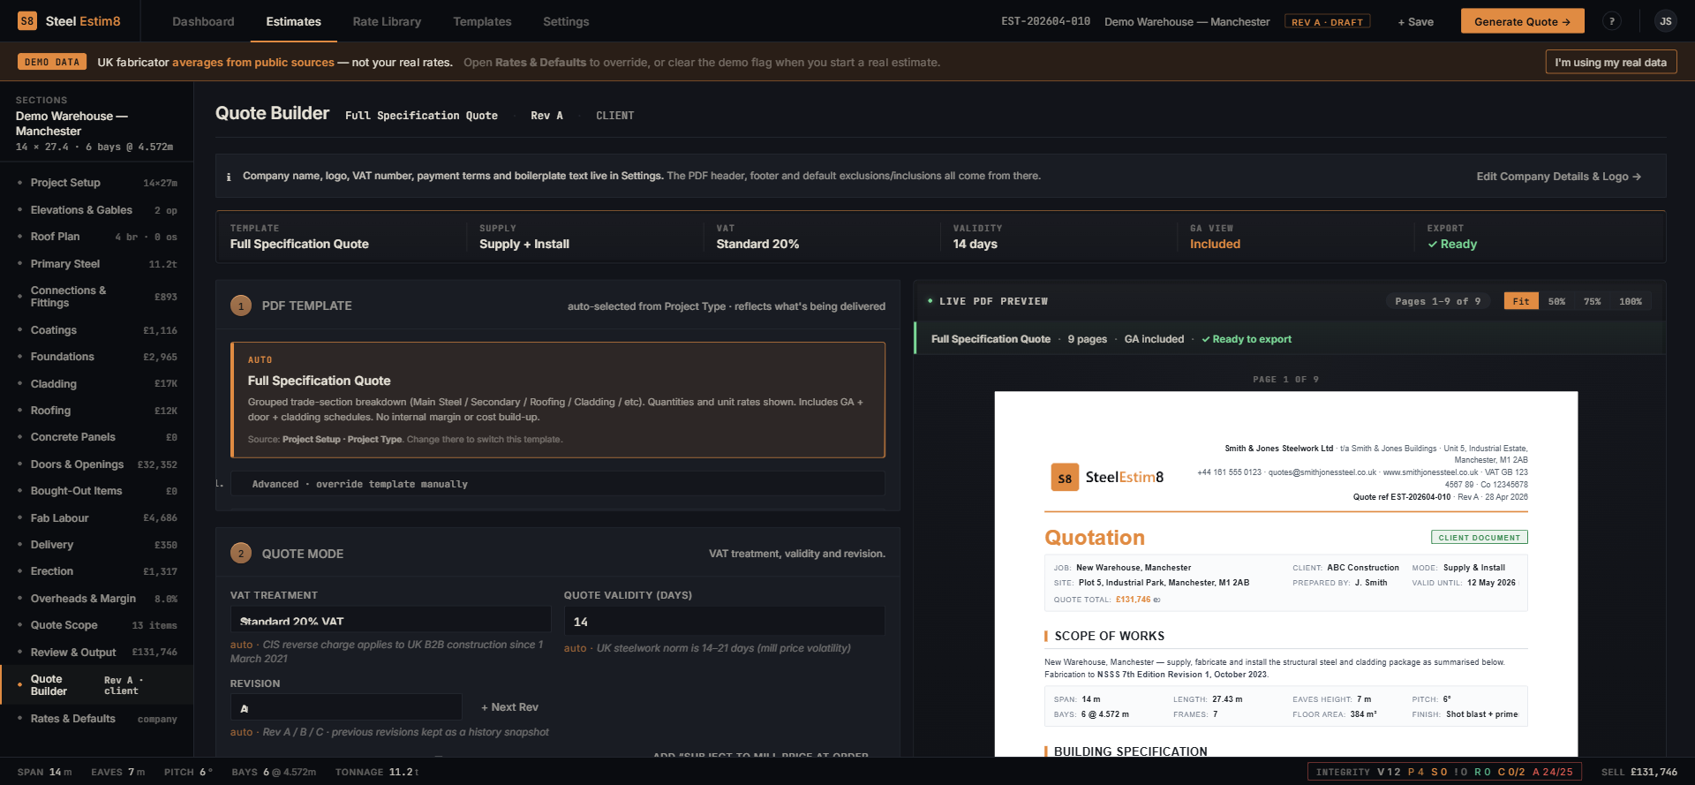Go to the Templates tab
Screen dimensions: 1695x785
coord(482,21)
